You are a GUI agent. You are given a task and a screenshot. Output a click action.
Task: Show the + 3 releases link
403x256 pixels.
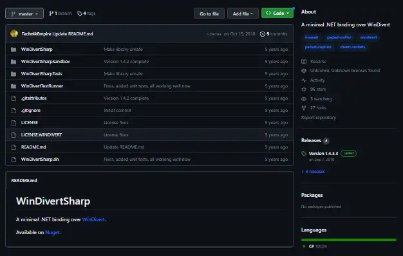(x=314, y=172)
